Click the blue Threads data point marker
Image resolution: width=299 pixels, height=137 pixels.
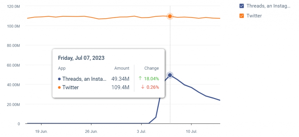pyautogui.click(x=170, y=75)
